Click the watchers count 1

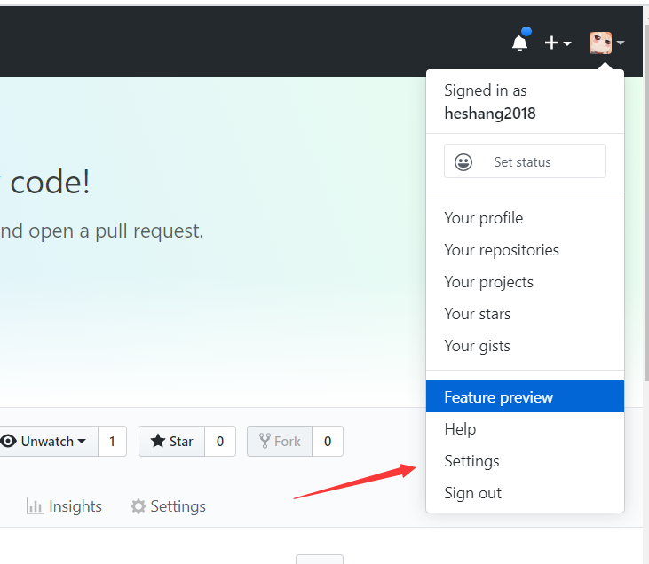[x=112, y=442]
